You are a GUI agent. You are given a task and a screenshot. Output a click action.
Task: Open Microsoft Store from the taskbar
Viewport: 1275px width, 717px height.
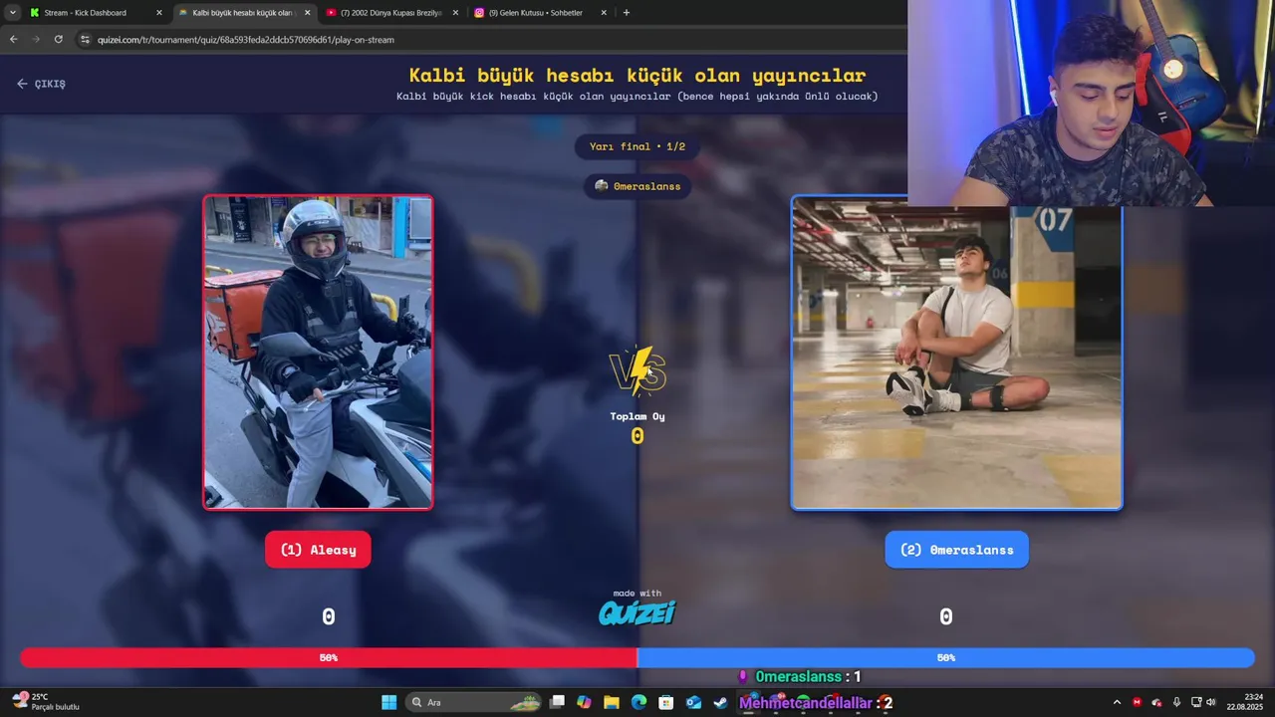tap(665, 702)
